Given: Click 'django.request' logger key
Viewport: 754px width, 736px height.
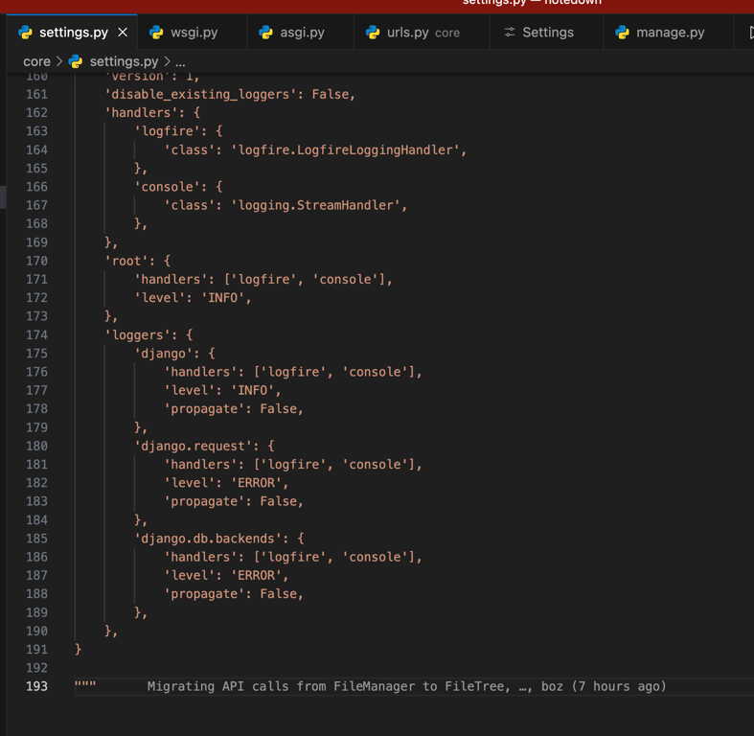Looking at the screenshot, I should click(193, 446).
